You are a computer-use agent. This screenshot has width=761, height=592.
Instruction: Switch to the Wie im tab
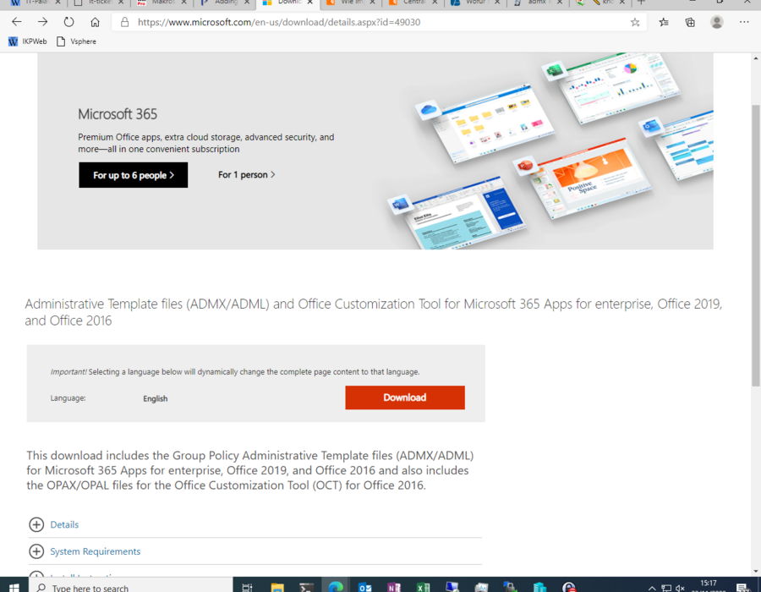tap(352, 3)
